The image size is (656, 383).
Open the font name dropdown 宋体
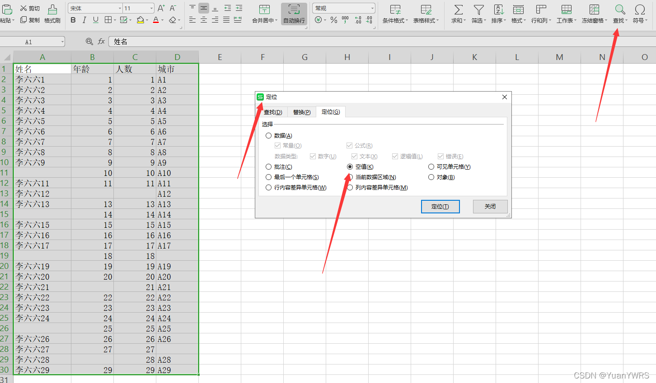(x=120, y=8)
